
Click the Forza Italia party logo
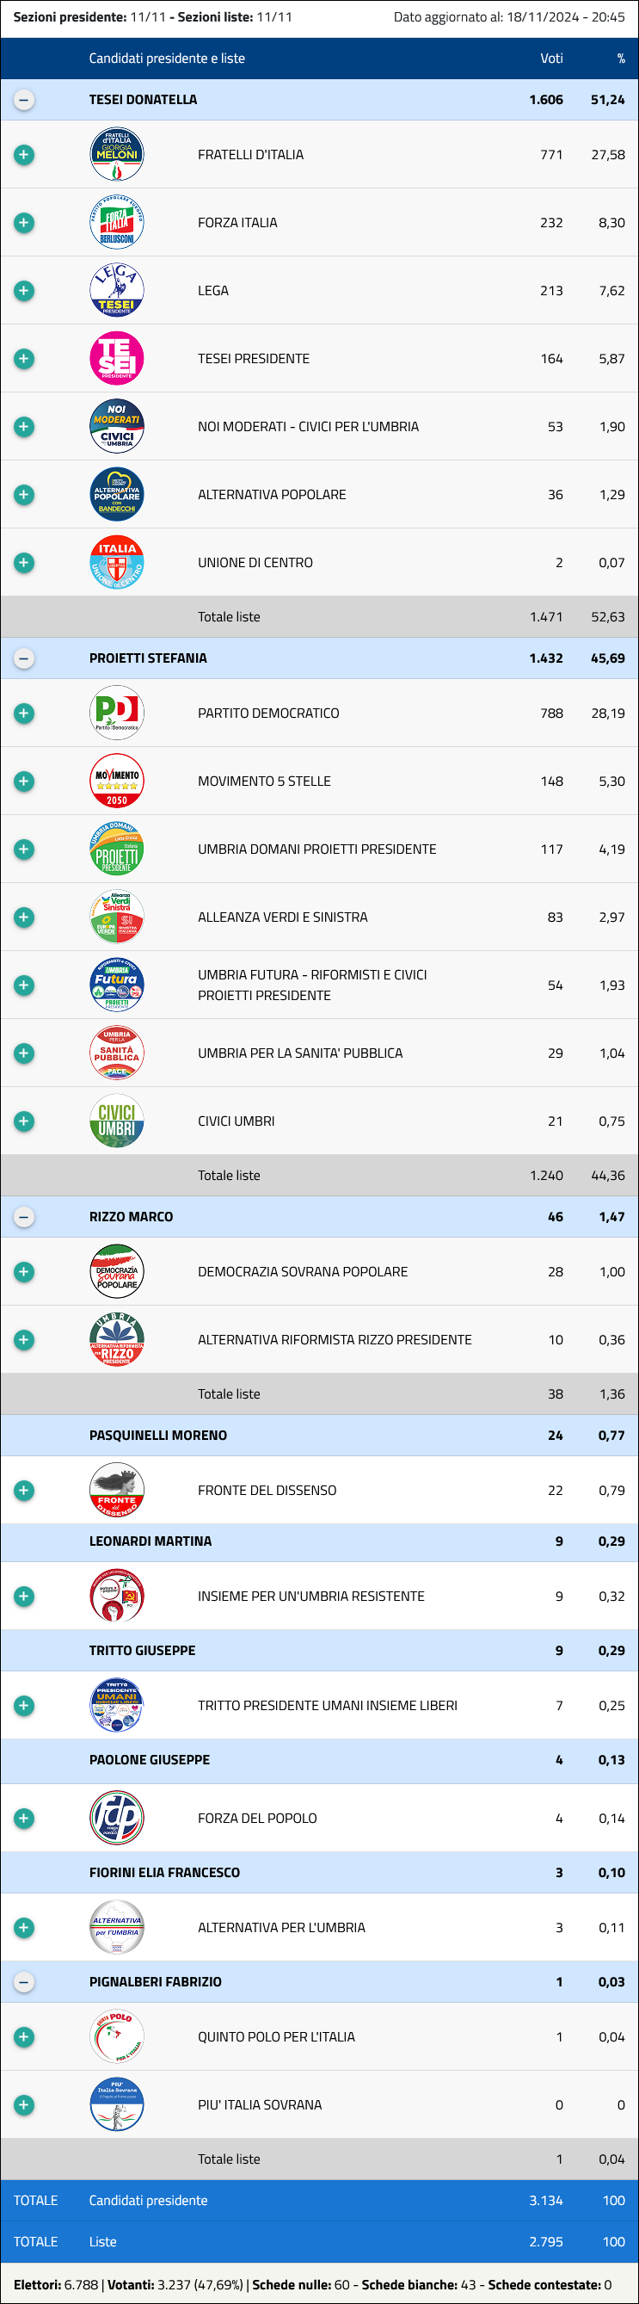click(117, 223)
